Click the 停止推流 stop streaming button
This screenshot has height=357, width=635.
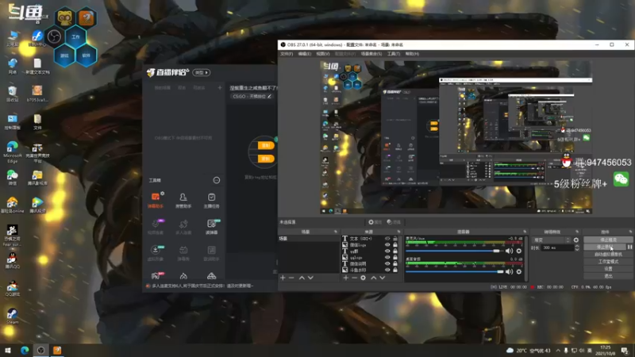(608, 240)
